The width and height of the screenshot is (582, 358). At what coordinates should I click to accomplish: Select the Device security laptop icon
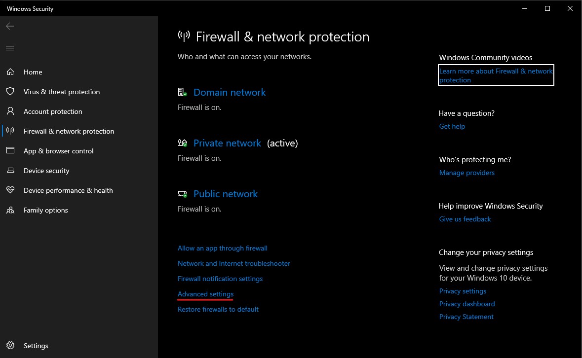click(10, 171)
